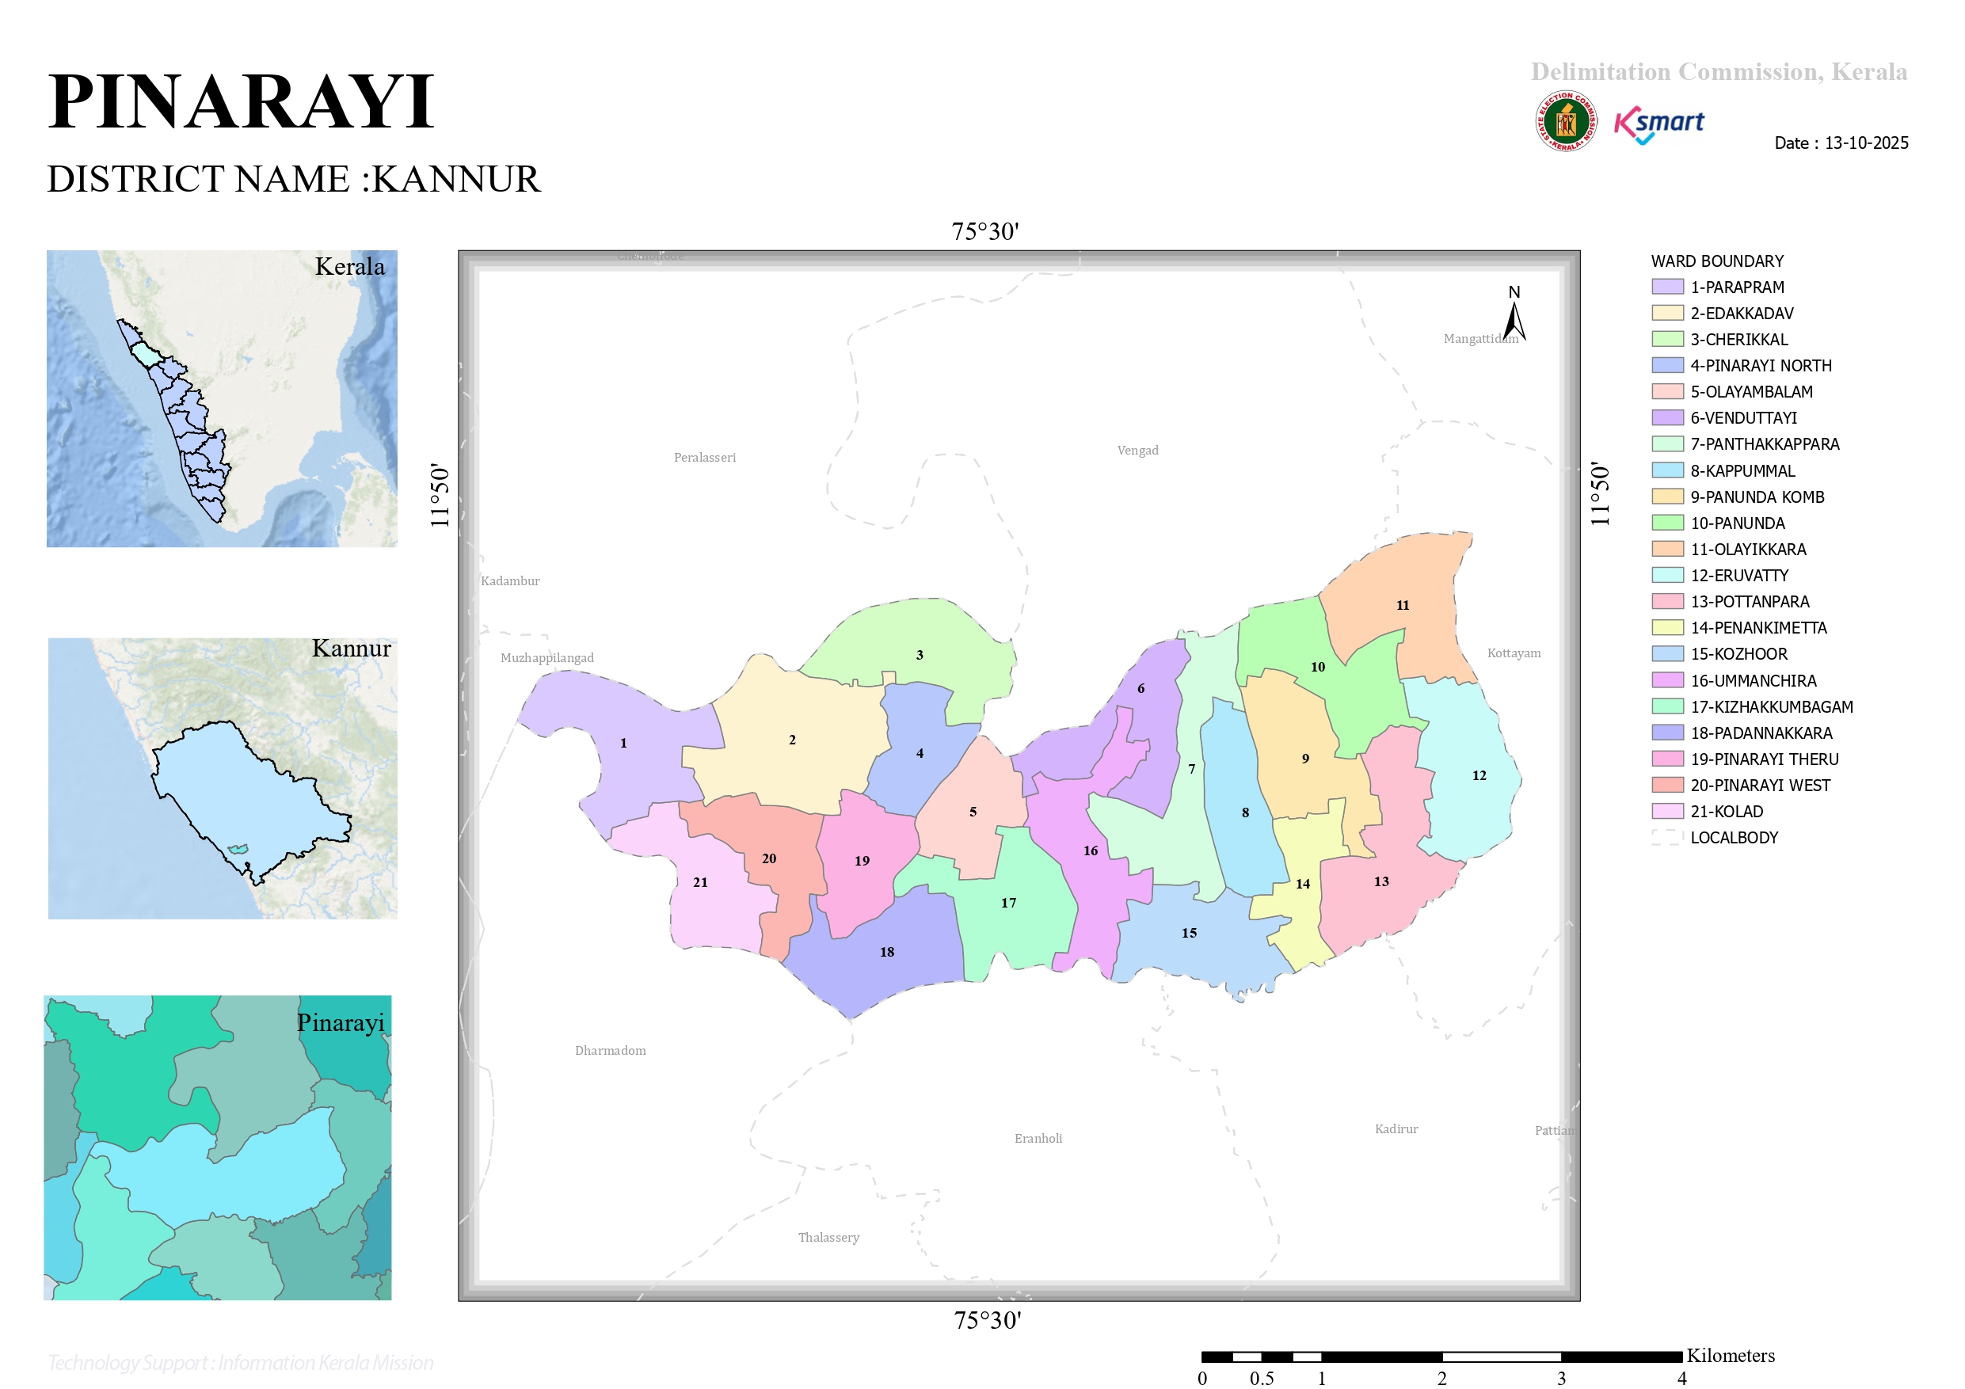Click the 14-PENANKIMETTA legend label
Viewport: 1965px width, 1389px height.
point(1758,627)
